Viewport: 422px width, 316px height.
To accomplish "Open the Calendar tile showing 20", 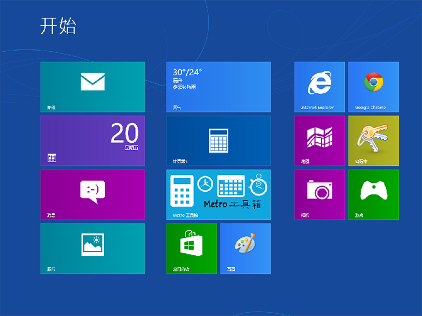I will coord(93,141).
